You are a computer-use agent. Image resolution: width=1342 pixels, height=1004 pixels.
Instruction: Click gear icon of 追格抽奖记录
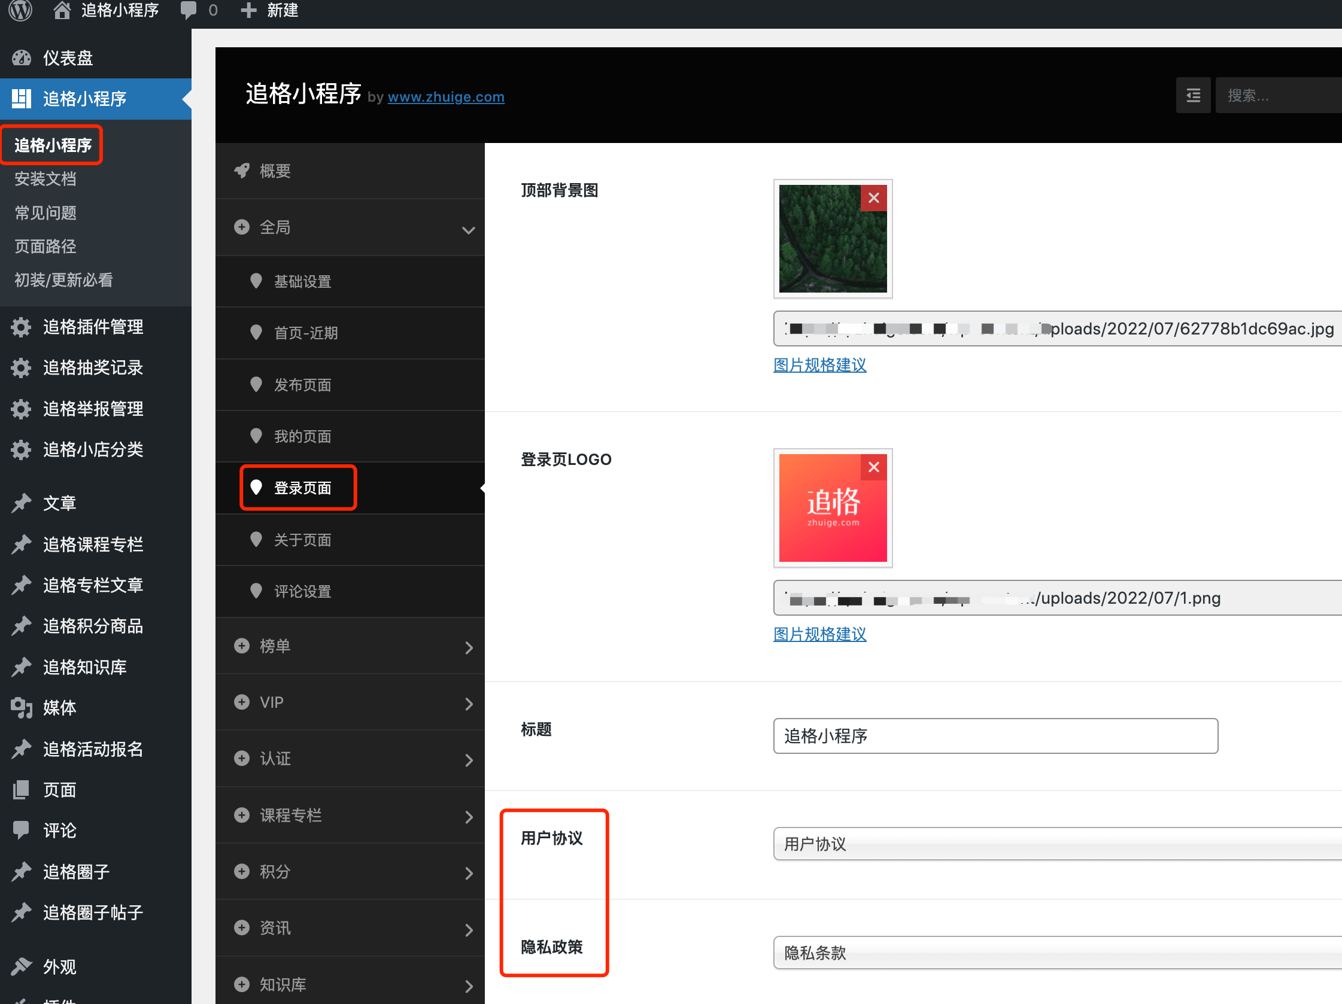pos(21,368)
